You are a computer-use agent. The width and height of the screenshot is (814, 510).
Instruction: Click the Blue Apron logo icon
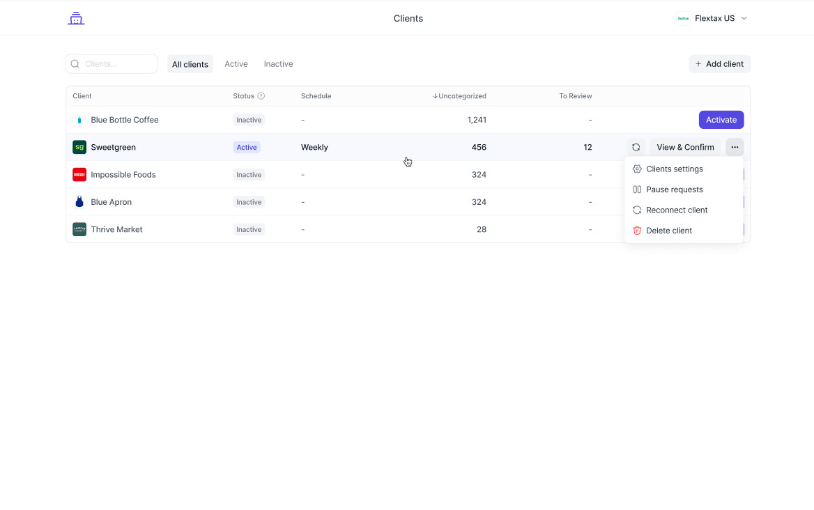79,202
